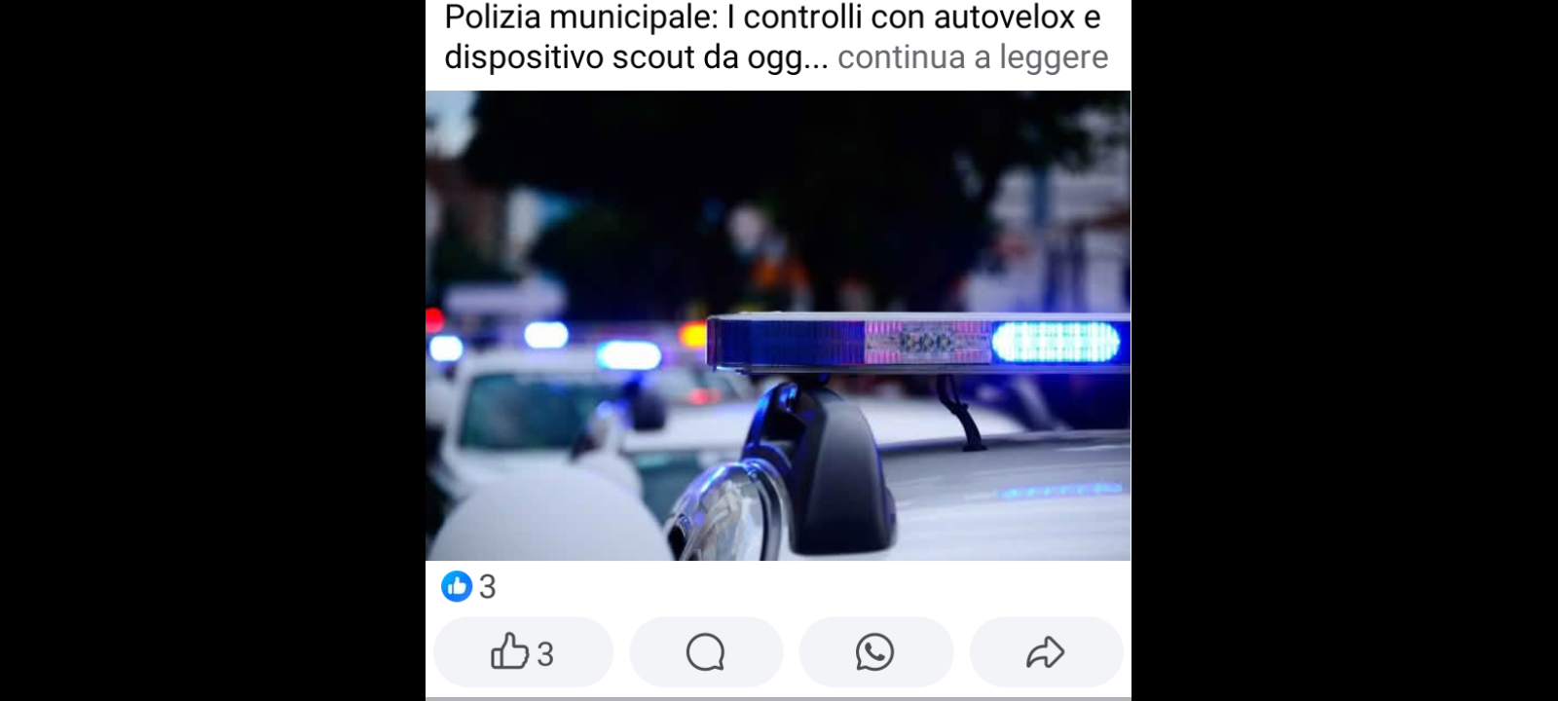Click the 'dispositivo scout da ogg...' text line

coord(636,57)
